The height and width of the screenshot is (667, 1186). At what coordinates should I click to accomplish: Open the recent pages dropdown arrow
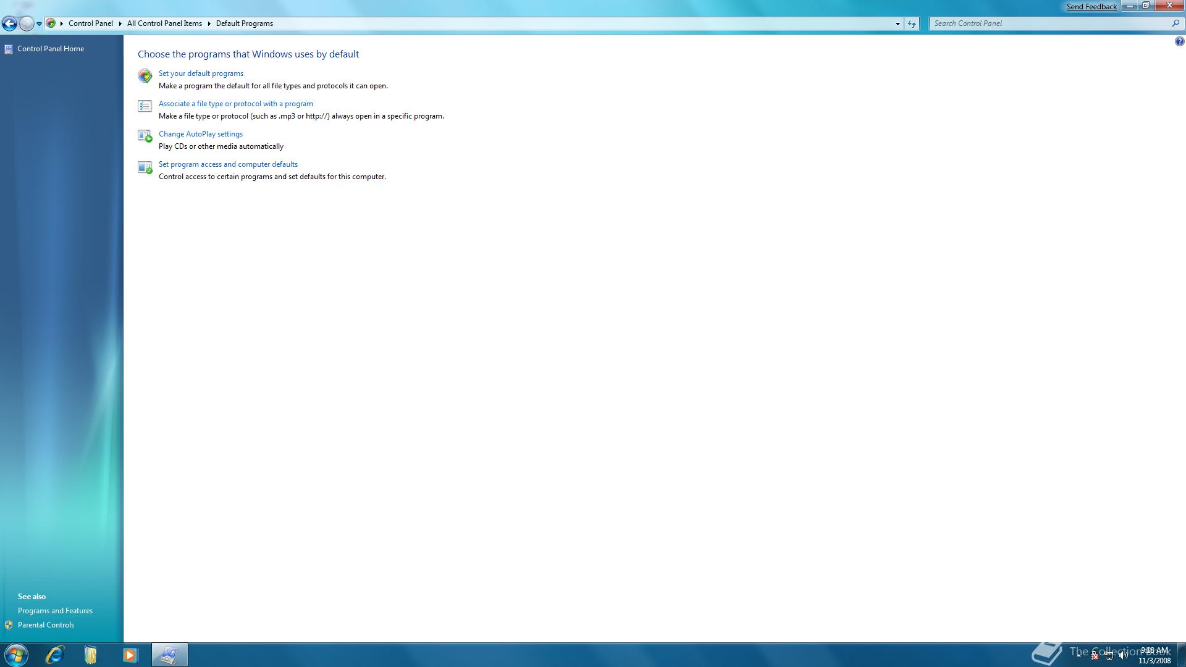click(x=39, y=24)
